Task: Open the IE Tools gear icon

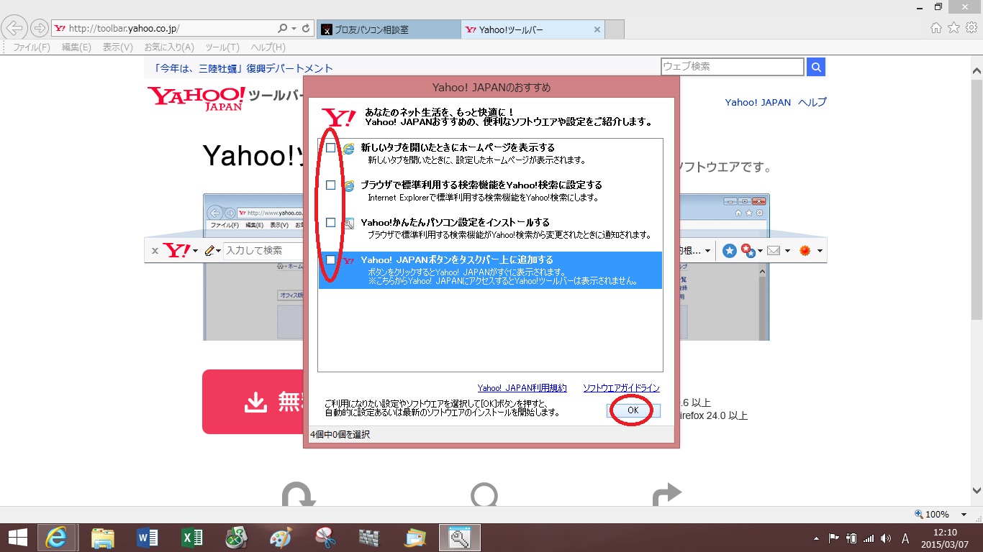Action: click(971, 28)
